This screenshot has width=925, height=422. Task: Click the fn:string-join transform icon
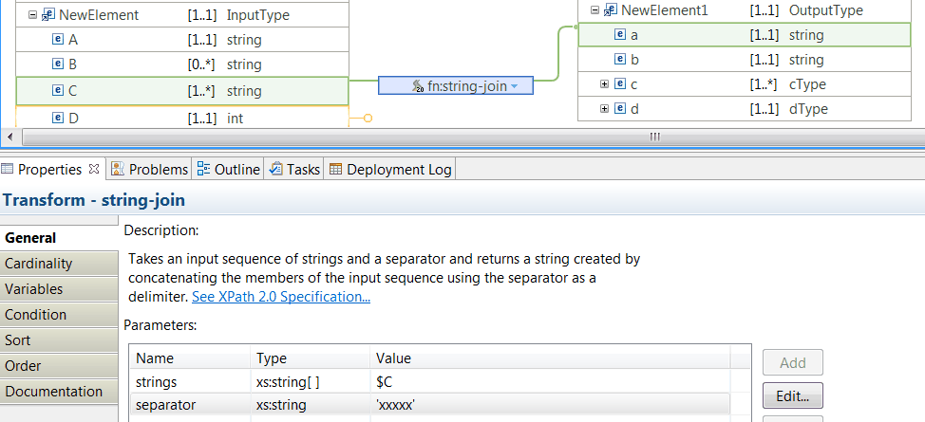[x=418, y=86]
